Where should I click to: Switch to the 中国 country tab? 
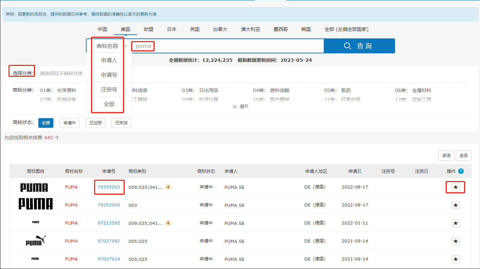(102, 29)
